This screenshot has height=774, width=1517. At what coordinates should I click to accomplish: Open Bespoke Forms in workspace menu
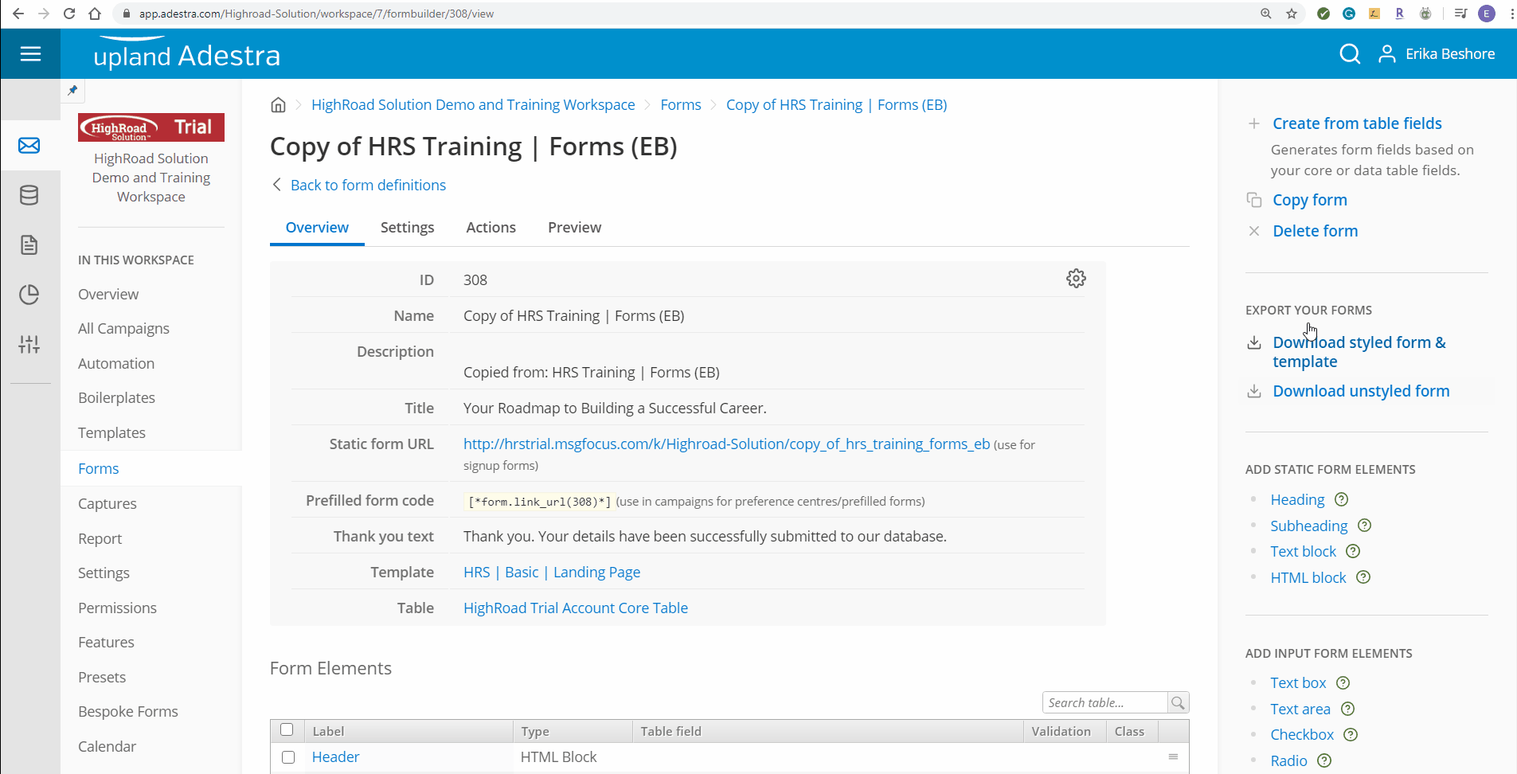point(128,712)
